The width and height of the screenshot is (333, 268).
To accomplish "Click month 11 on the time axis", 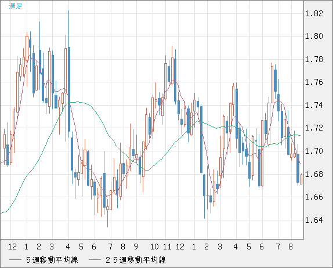I will (x=167, y=247).
